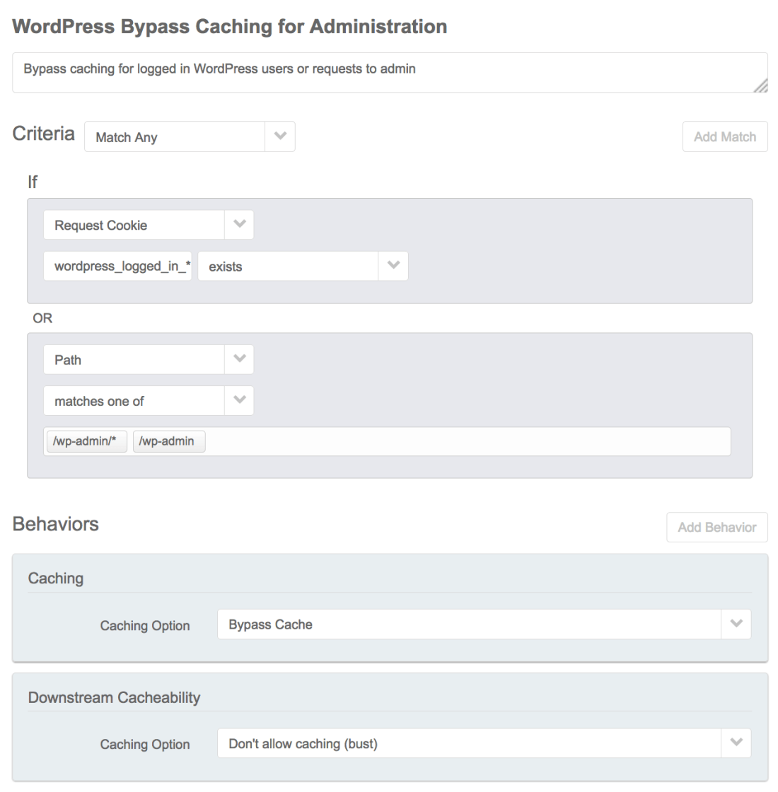Select the /wp-admin path tag
778x792 pixels.
tap(168, 442)
